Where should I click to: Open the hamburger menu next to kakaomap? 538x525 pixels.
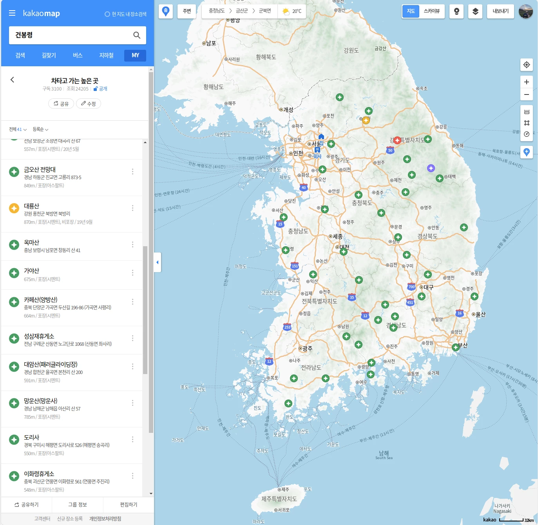(x=12, y=13)
